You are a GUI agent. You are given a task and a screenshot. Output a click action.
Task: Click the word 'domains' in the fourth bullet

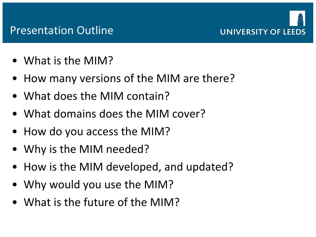click(x=75, y=114)
